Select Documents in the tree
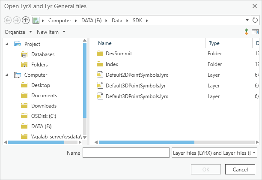The width and height of the screenshot is (262, 180). [44, 95]
